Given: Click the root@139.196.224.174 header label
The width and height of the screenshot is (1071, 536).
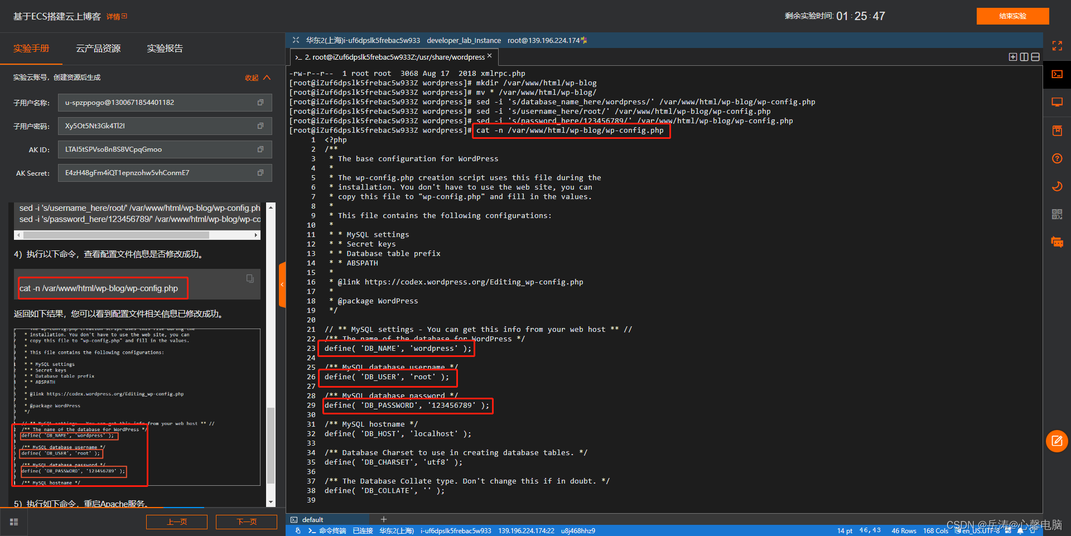Looking at the screenshot, I should (x=543, y=40).
